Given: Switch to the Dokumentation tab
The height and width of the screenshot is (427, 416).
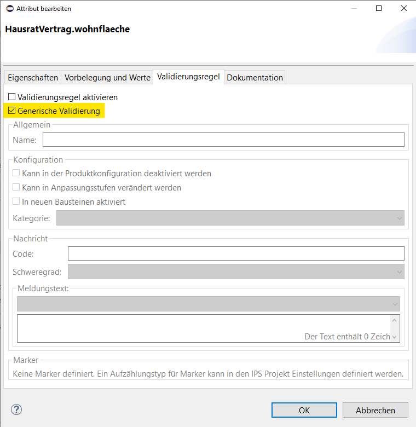Looking at the screenshot, I should click(255, 77).
